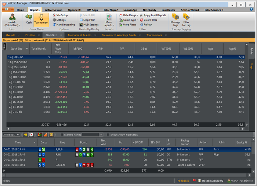Click the bar chart graph icon
The height and width of the screenshot is (186, 257).
point(46,135)
